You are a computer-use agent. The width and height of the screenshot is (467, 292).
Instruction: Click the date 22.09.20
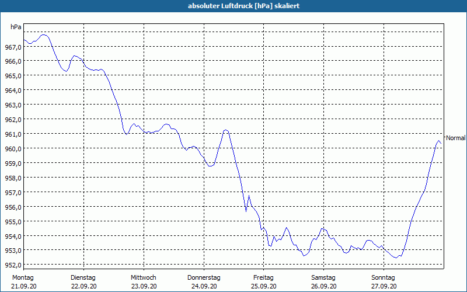(84, 286)
